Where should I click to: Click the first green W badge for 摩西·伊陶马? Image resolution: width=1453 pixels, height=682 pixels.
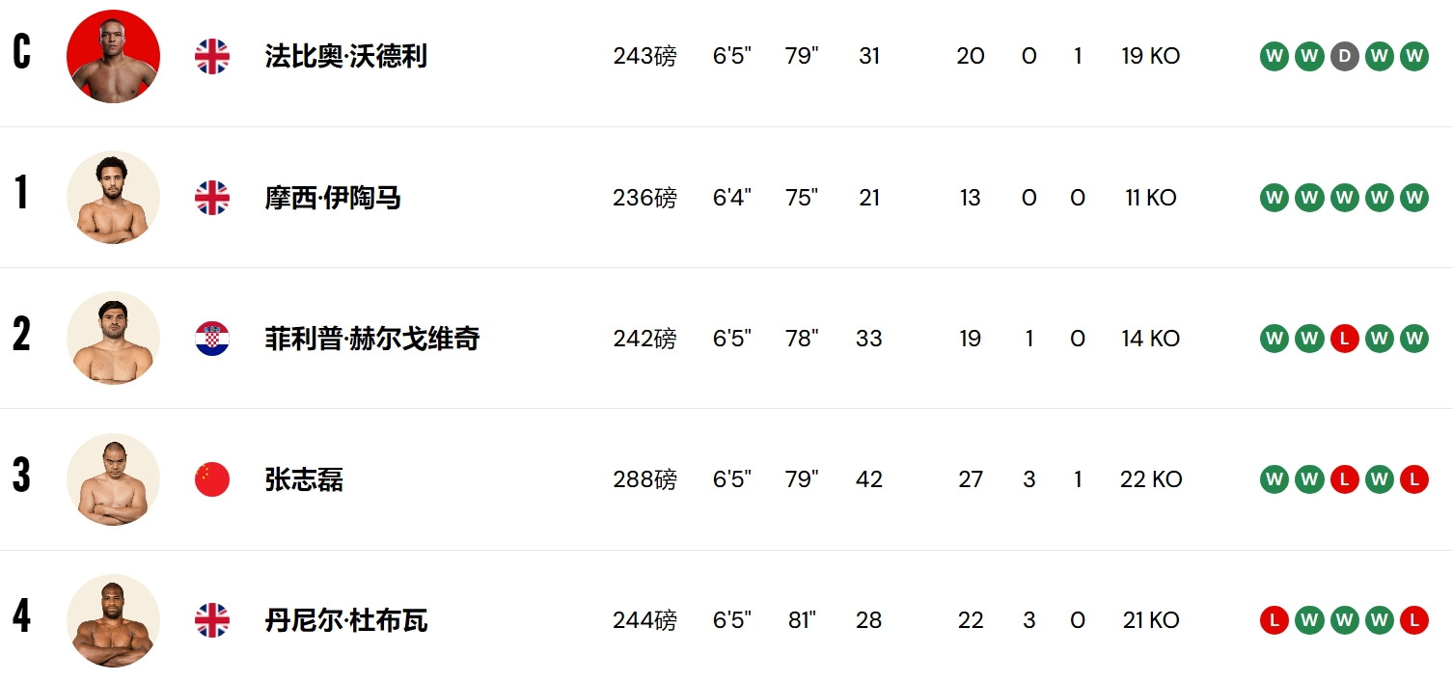tap(1275, 198)
